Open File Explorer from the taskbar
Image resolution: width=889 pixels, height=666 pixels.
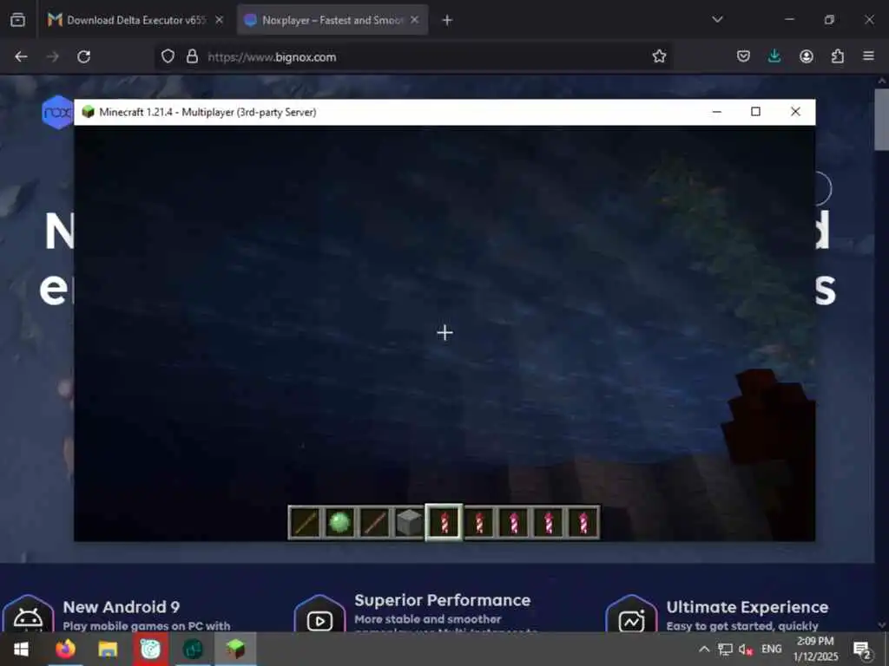pos(108,649)
